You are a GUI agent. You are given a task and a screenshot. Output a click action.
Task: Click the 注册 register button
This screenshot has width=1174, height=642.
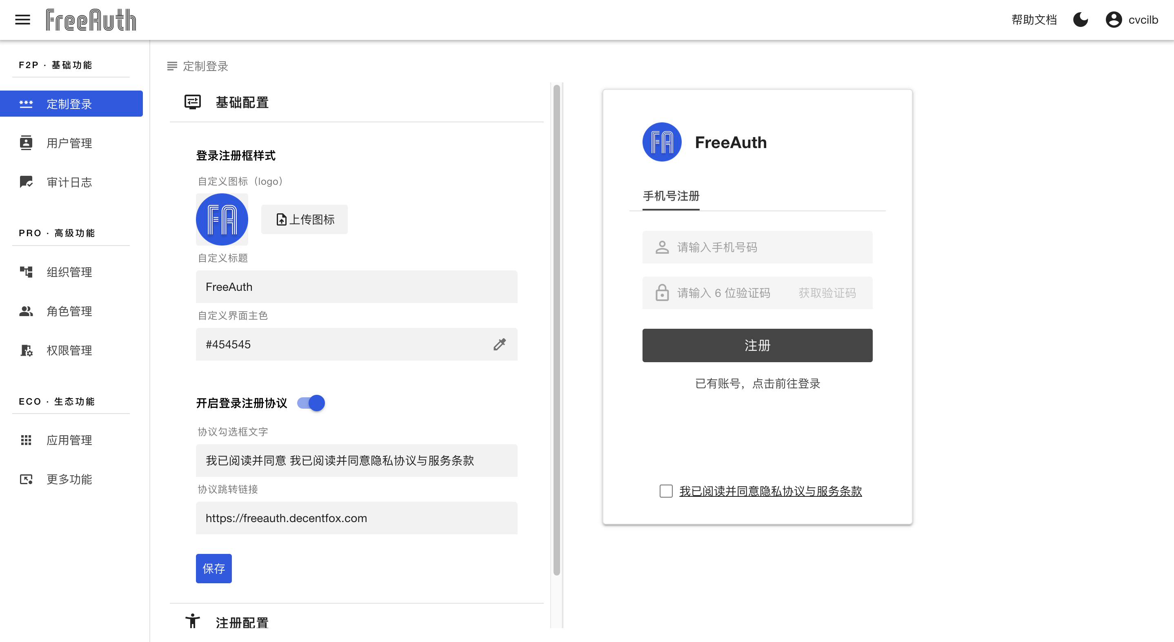pos(758,345)
